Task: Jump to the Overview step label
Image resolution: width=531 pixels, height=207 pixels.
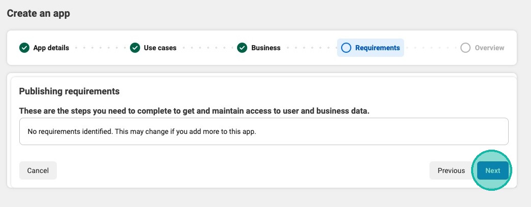Action: [x=489, y=48]
